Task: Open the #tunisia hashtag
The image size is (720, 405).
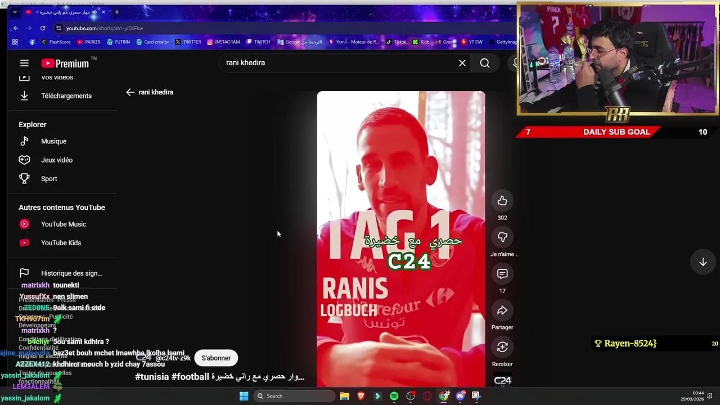Action: (x=152, y=377)
